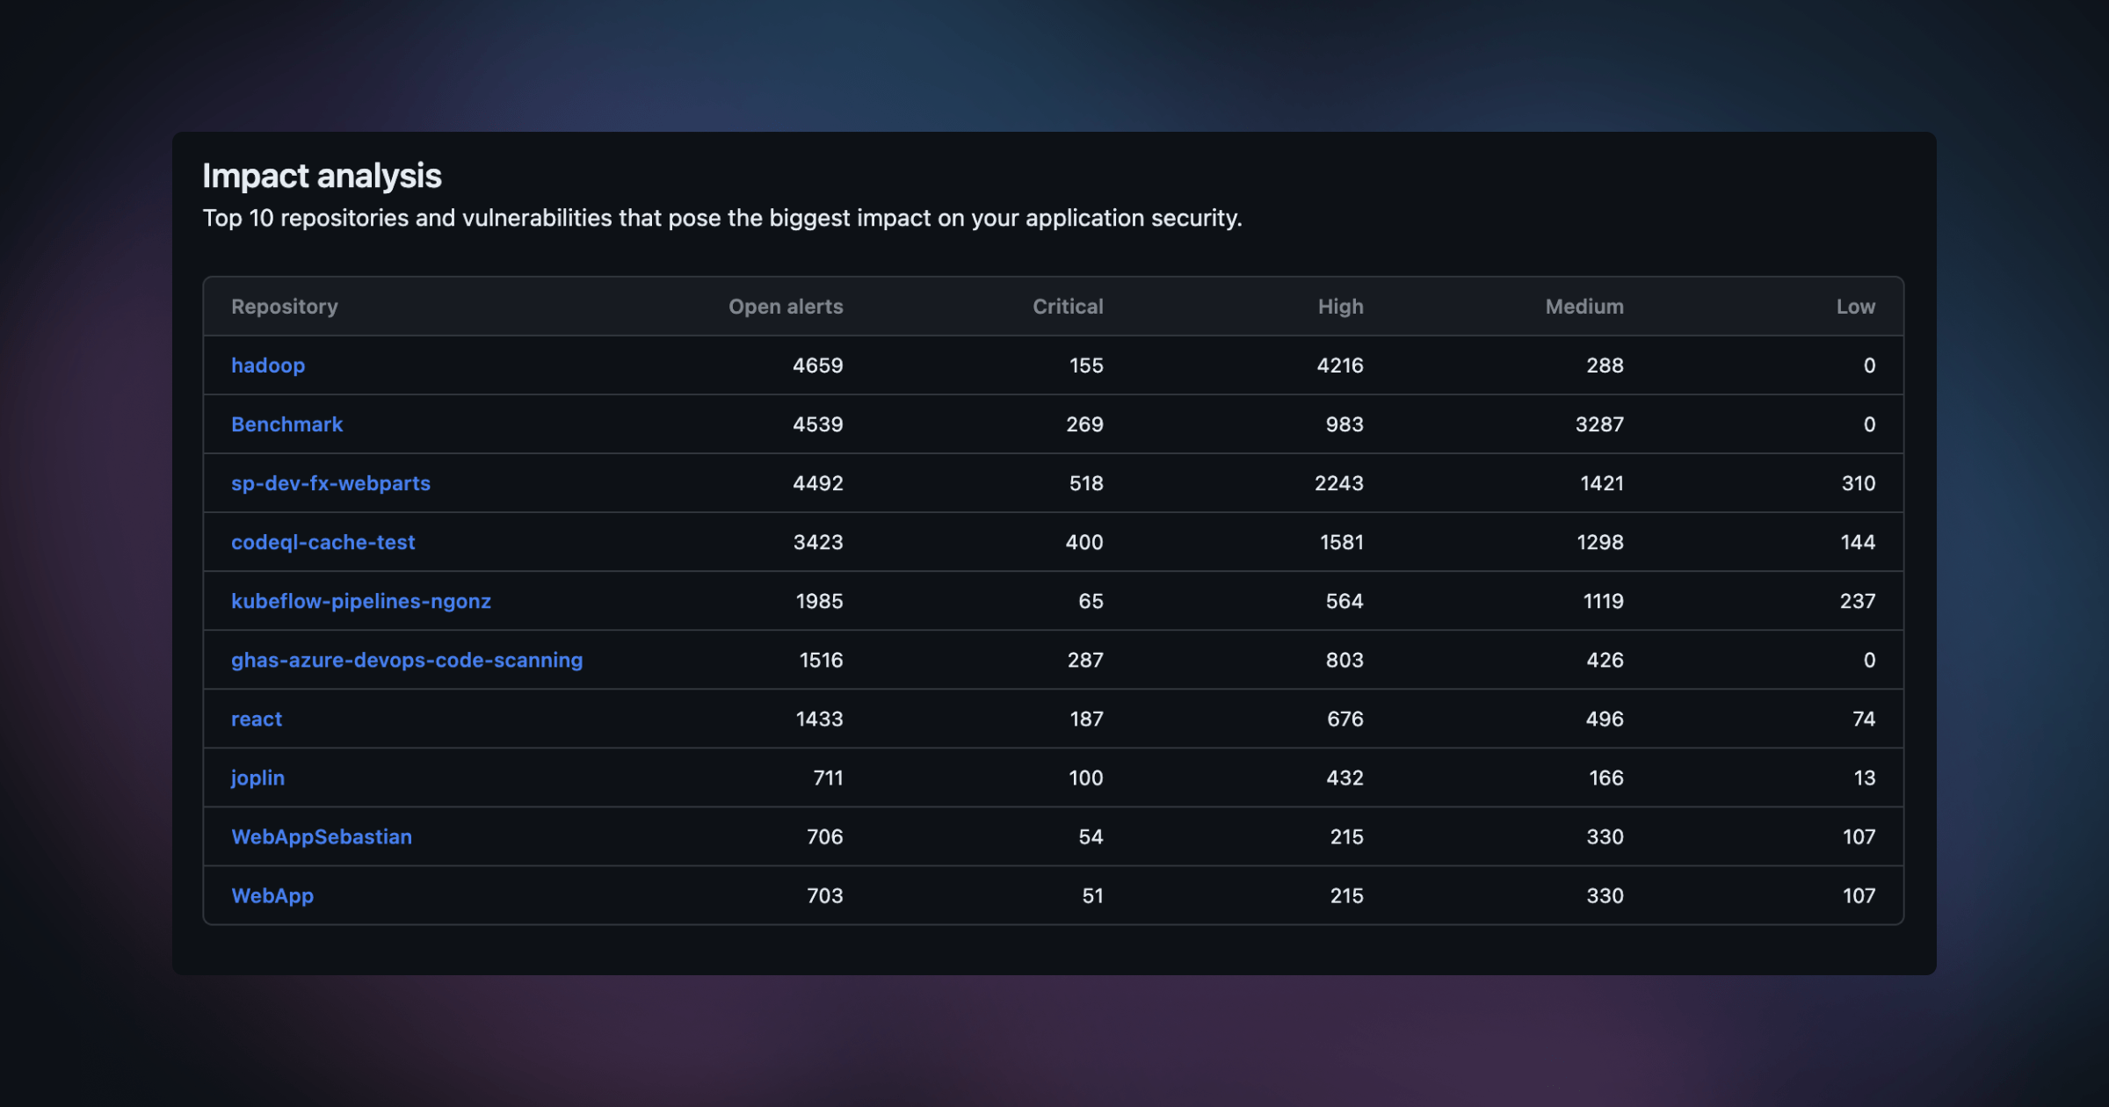Select codeql-cache-test medium count 1298

click(1600, 542)
